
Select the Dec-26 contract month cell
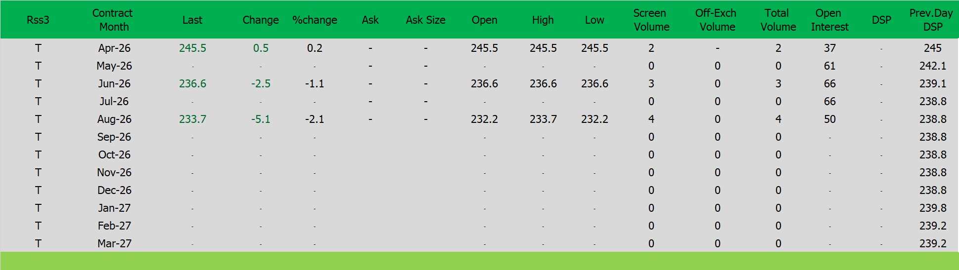point(114,190)
